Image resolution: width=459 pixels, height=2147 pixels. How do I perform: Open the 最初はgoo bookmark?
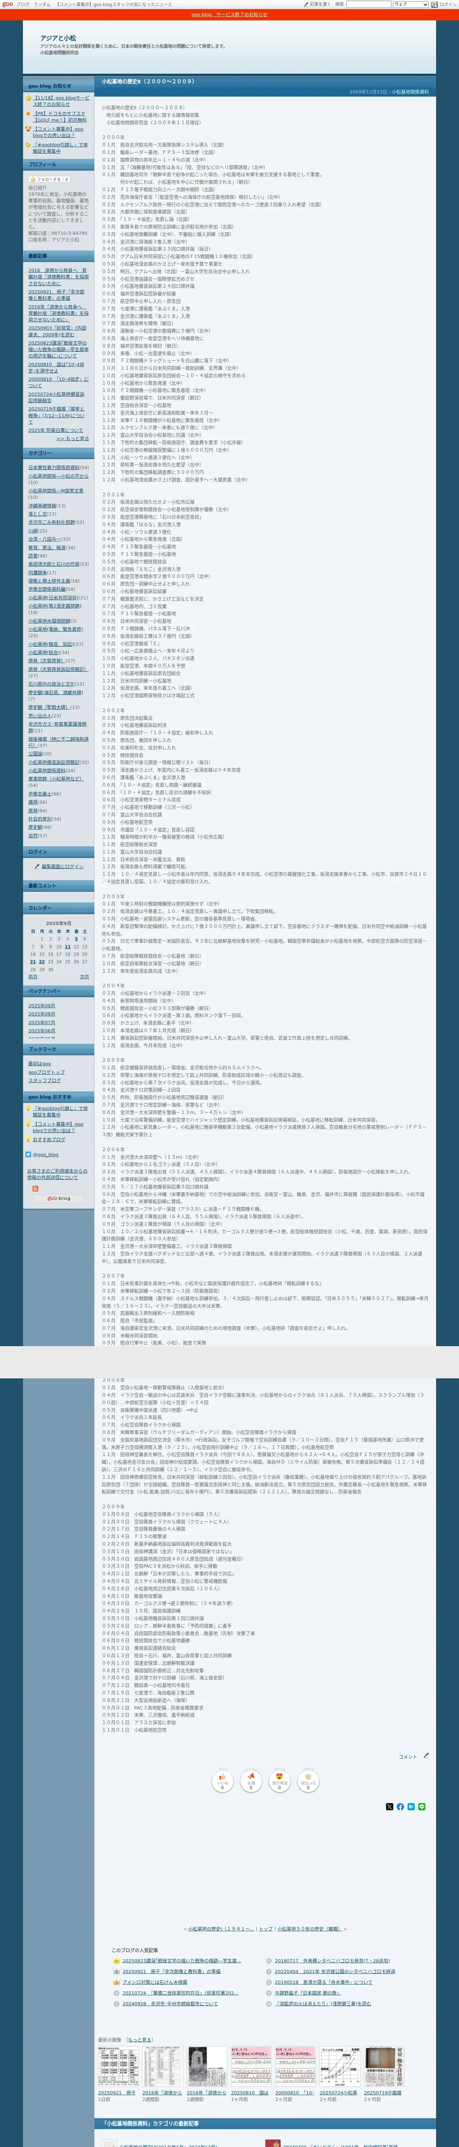[x=39, y=1063]
